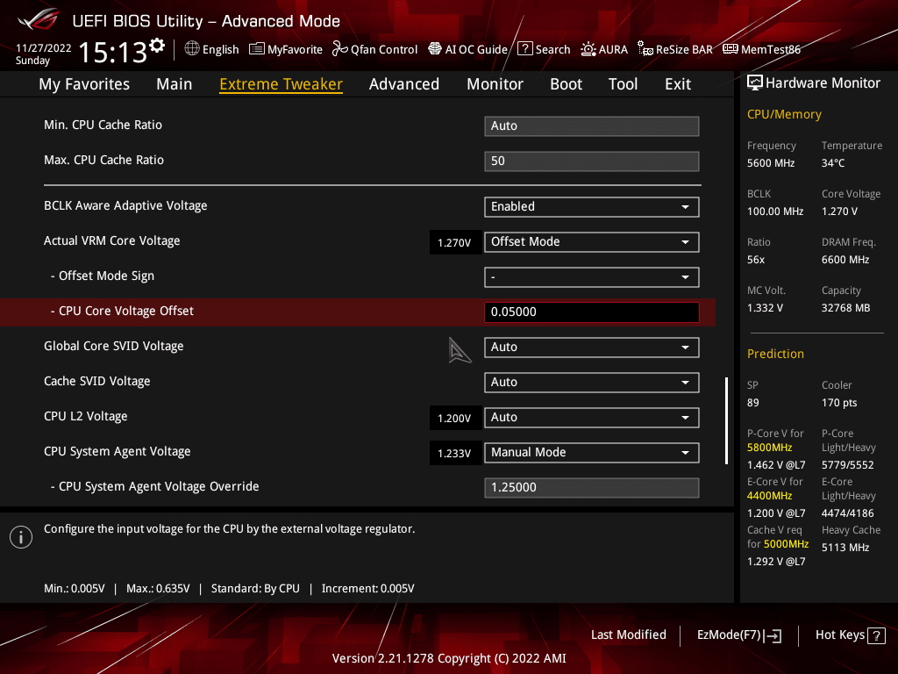Open AURA lighting icon

588,49
